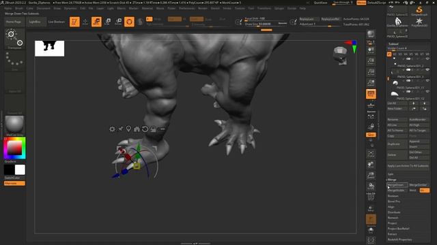Expand the Project BasRelief section
The height and width of the screenshot is (245, 437).
tap(399, 229)
